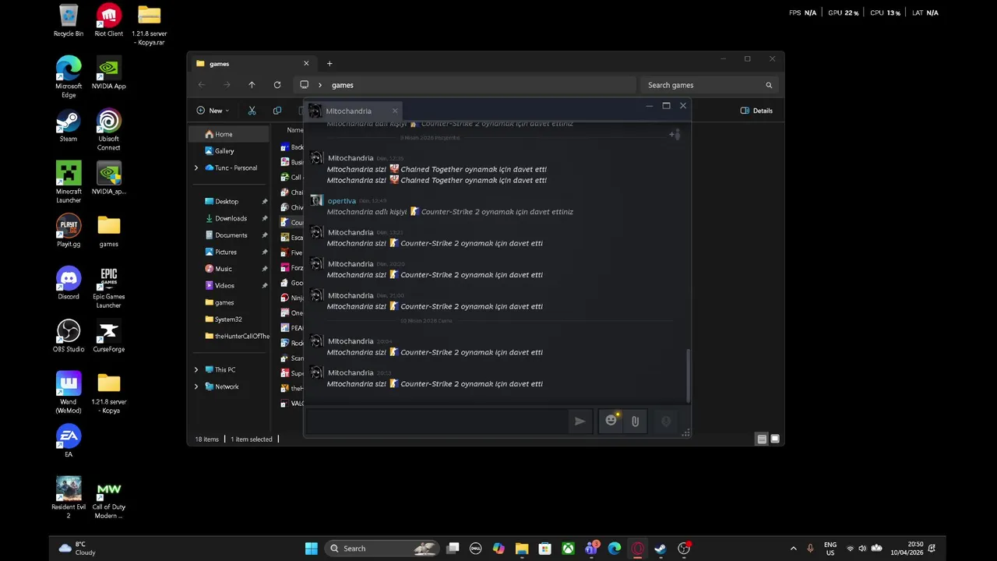
Task: Switch Explorer to large thumbnails view
Action: [775, 439]
